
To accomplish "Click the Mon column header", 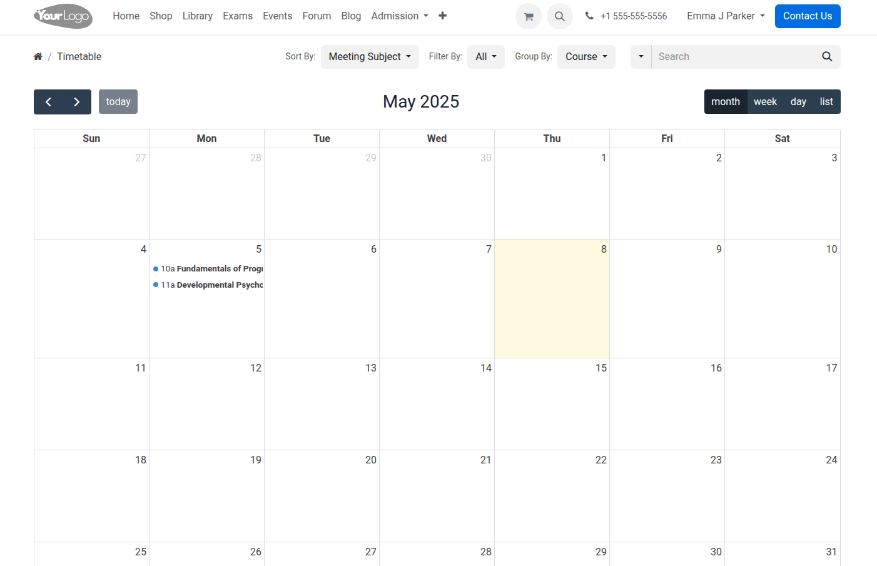I will 206,138.
